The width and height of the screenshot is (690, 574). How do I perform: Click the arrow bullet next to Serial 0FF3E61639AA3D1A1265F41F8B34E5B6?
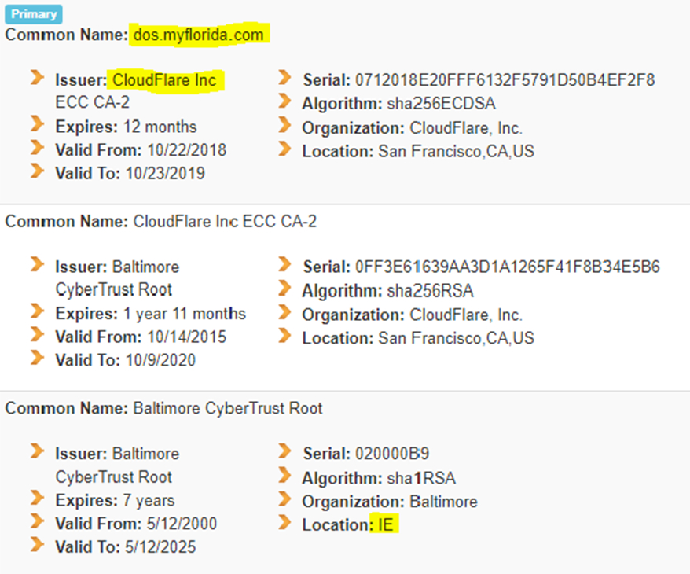(x=284, y=264)
